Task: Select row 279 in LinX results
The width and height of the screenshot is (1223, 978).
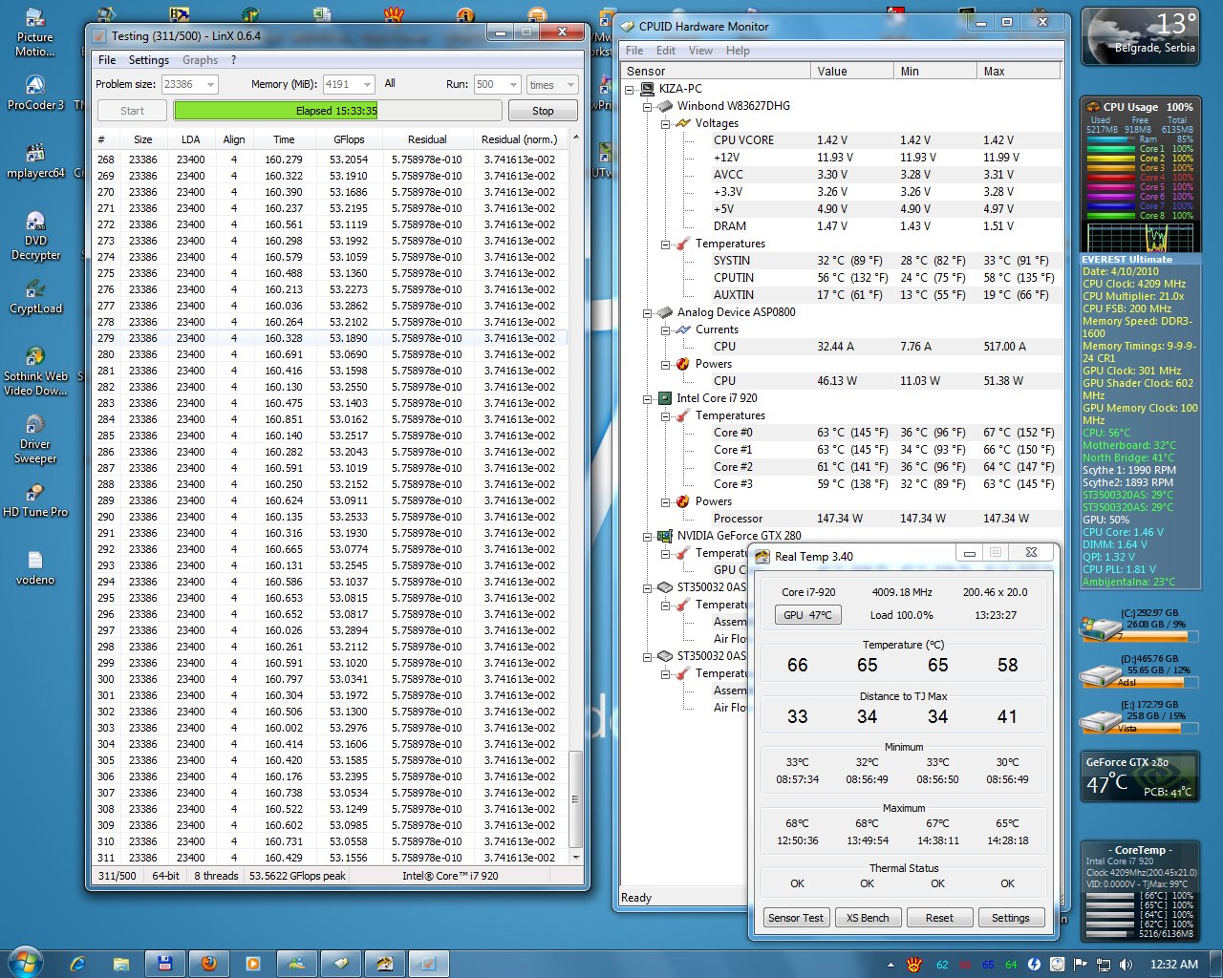Action: (331, 338)
